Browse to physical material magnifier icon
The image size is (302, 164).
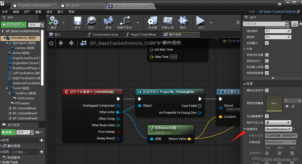coord(293,106)
